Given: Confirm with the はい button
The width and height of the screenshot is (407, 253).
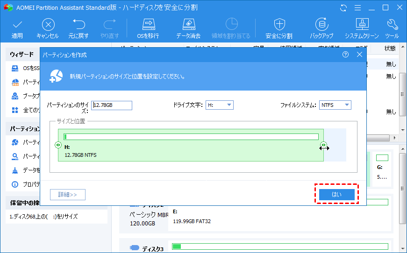Looking at the screenshot, I should [x=336, y=194].
